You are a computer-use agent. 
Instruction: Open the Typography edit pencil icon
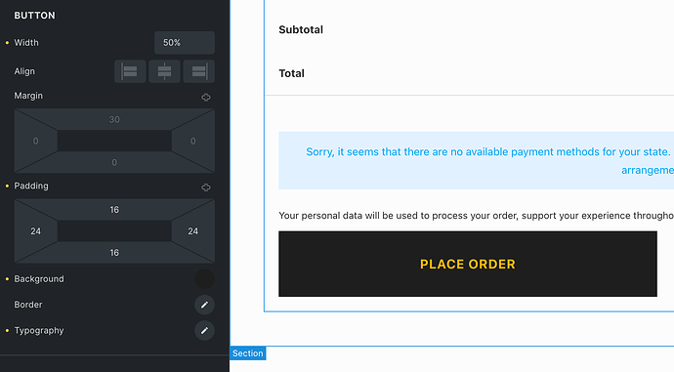click(x=204, y=330)
